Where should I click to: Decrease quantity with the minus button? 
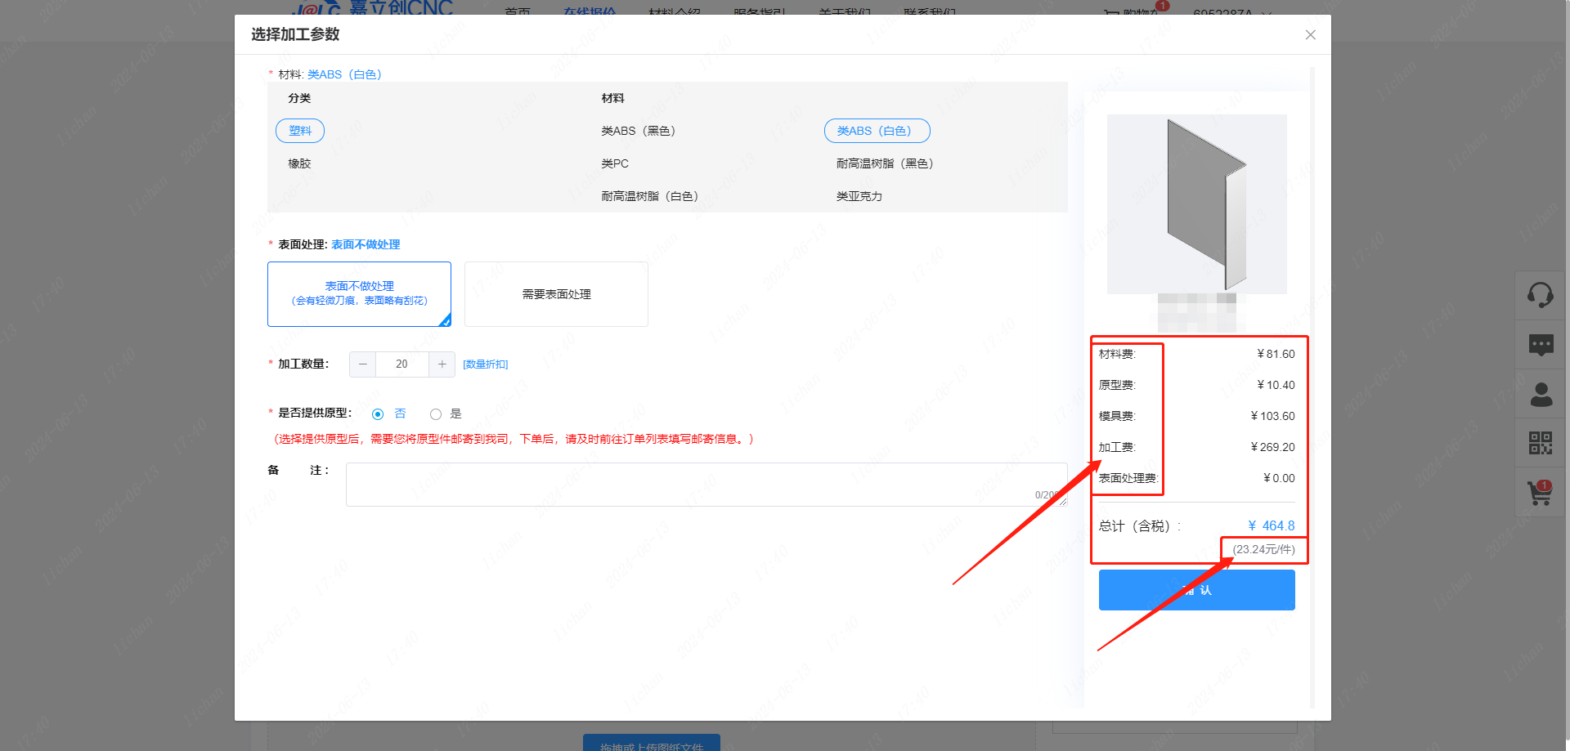click(x=363, y=364)
